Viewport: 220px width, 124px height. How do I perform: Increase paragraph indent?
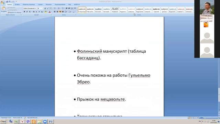coord(69,8)
